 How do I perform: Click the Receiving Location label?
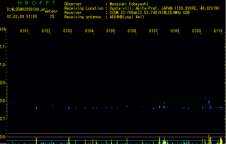point(84,8)
